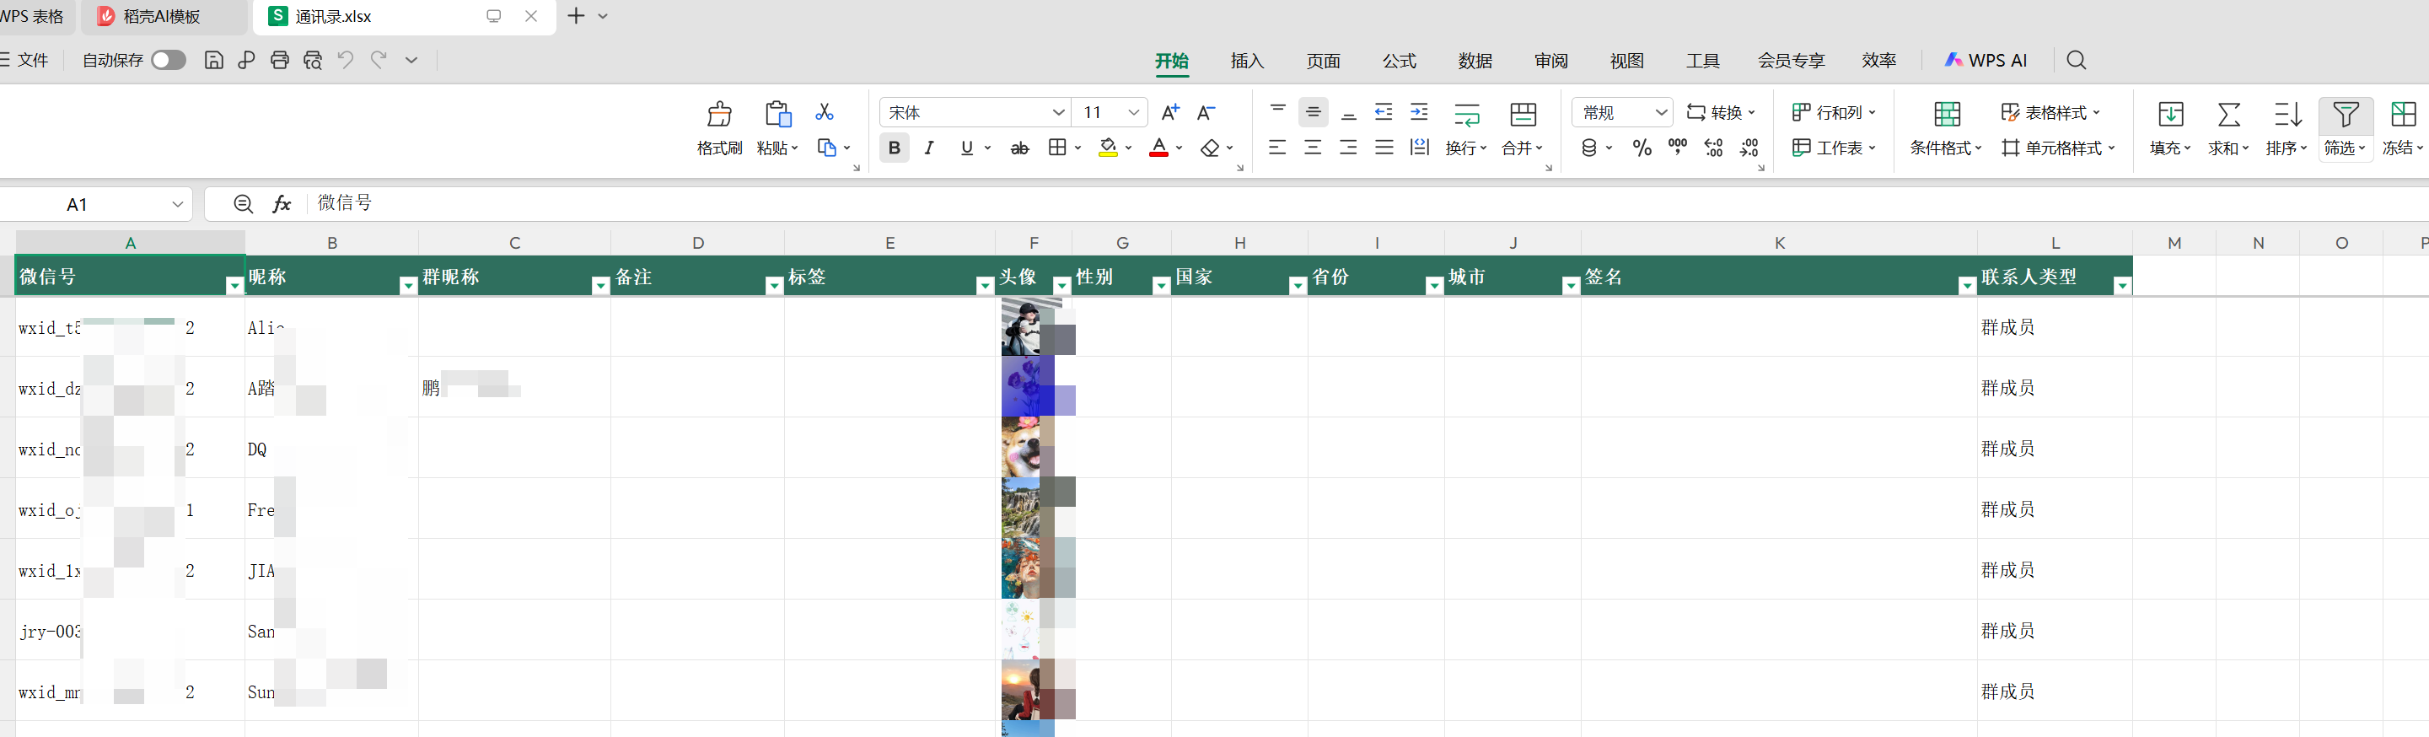Click the Filter (筛选) funnel icon
Viewport: 2429px width, 737px height.
point(2345,116)
